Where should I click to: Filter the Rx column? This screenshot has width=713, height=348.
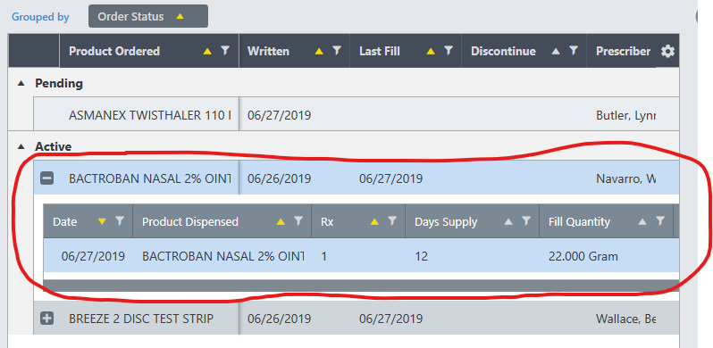(x=392, y=220)
